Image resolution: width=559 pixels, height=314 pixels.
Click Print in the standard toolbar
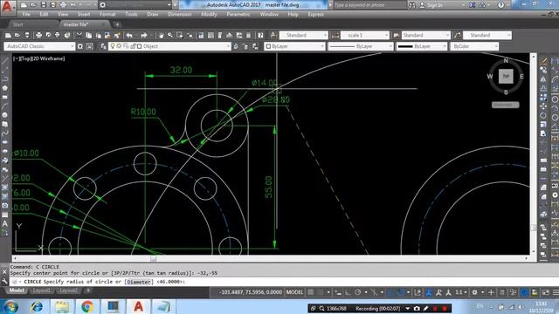pos(38,35)
